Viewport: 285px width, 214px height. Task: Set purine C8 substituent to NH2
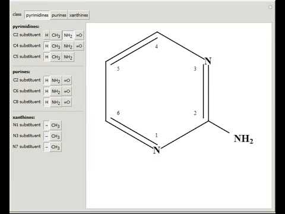(56, 102)
